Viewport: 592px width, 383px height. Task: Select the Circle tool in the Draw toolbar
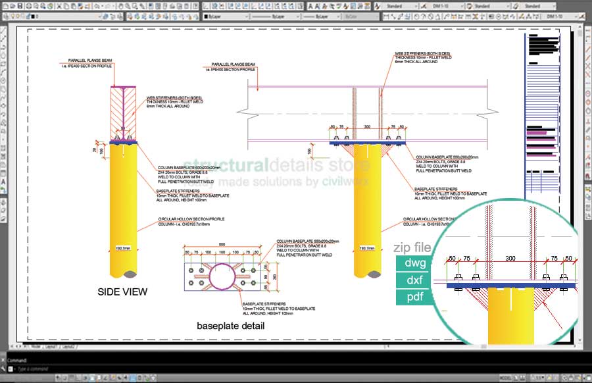click(3, 80)
